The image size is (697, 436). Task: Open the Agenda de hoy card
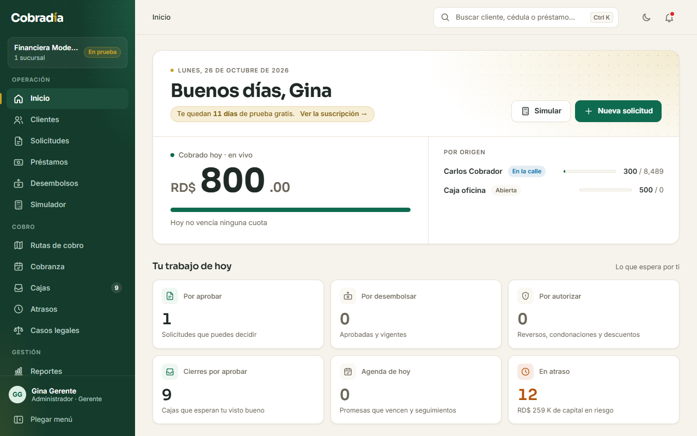click(x=416, y=390)
